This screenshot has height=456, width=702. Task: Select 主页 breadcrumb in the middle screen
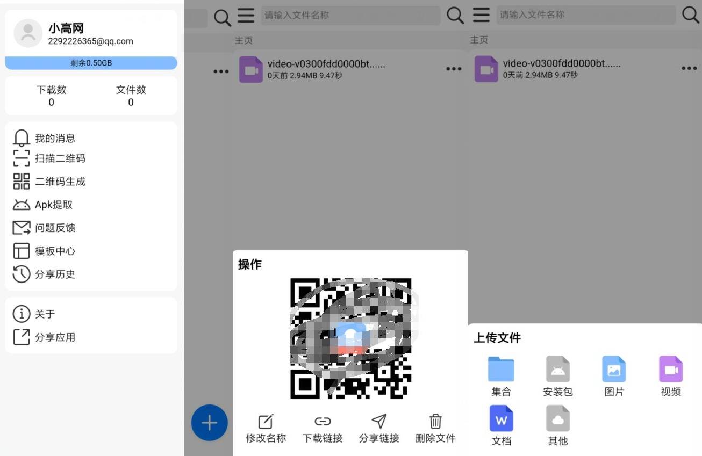pyautogui.click(x=243, y=40)
